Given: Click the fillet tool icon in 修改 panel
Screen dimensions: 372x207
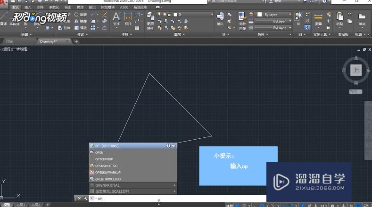Looking at the screenshot, I should (x=93, y=21).
